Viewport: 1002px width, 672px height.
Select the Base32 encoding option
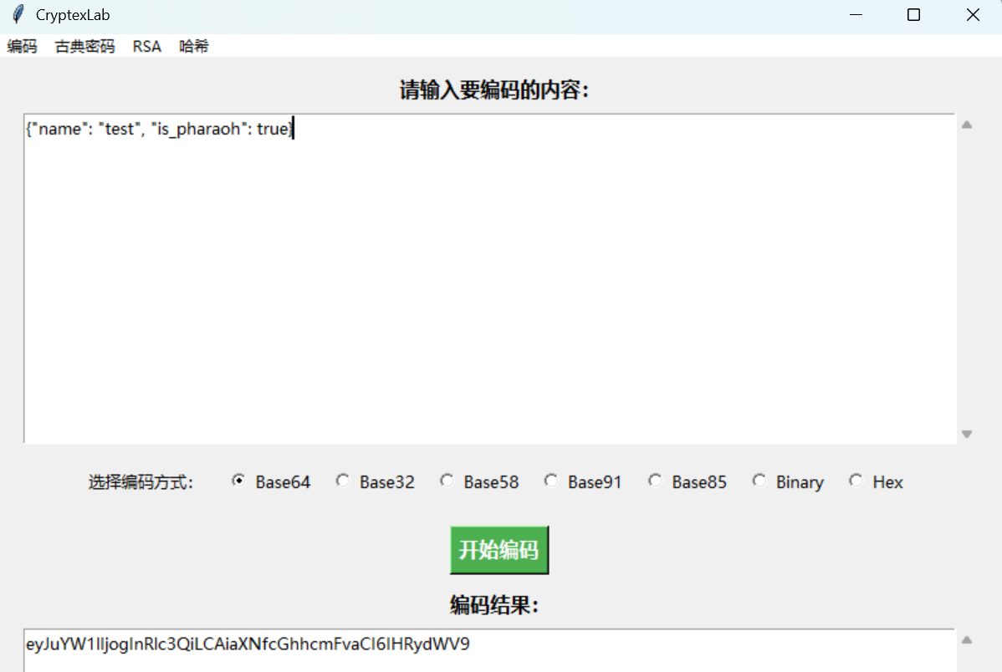343,480
